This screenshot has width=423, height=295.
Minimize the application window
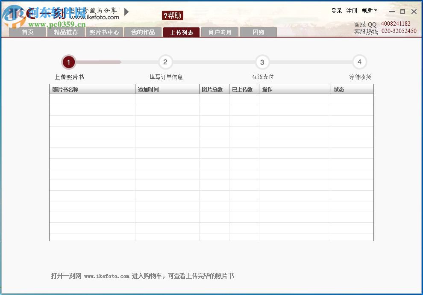(x=392, y=12)
